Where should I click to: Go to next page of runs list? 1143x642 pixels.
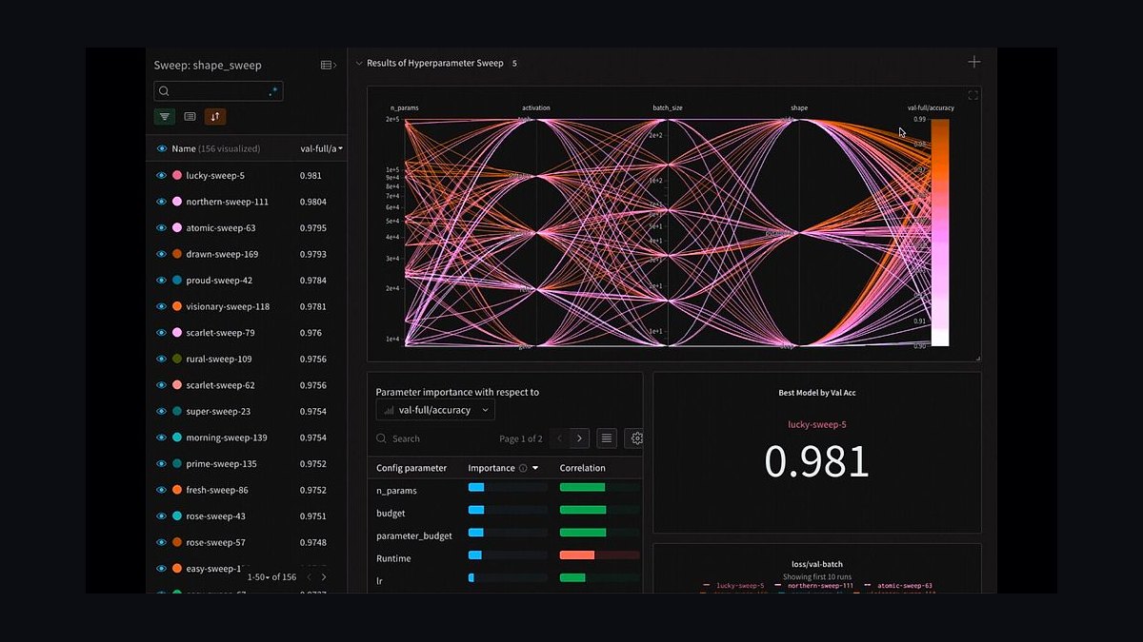(323, 576)
